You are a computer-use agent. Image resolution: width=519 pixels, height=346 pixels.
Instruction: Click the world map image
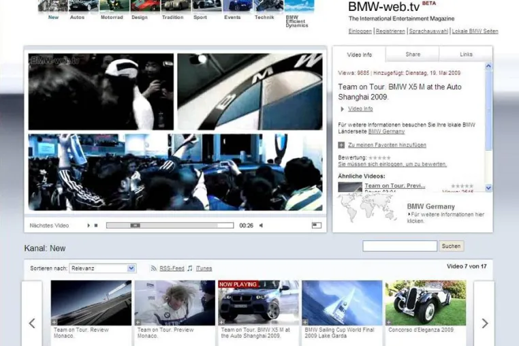(x=366, y=208)
